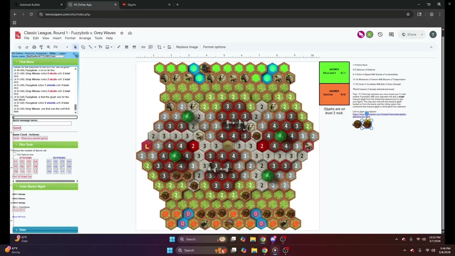Open the browser apps grid
Screen dimensions: 455x256
coord(15,23)
